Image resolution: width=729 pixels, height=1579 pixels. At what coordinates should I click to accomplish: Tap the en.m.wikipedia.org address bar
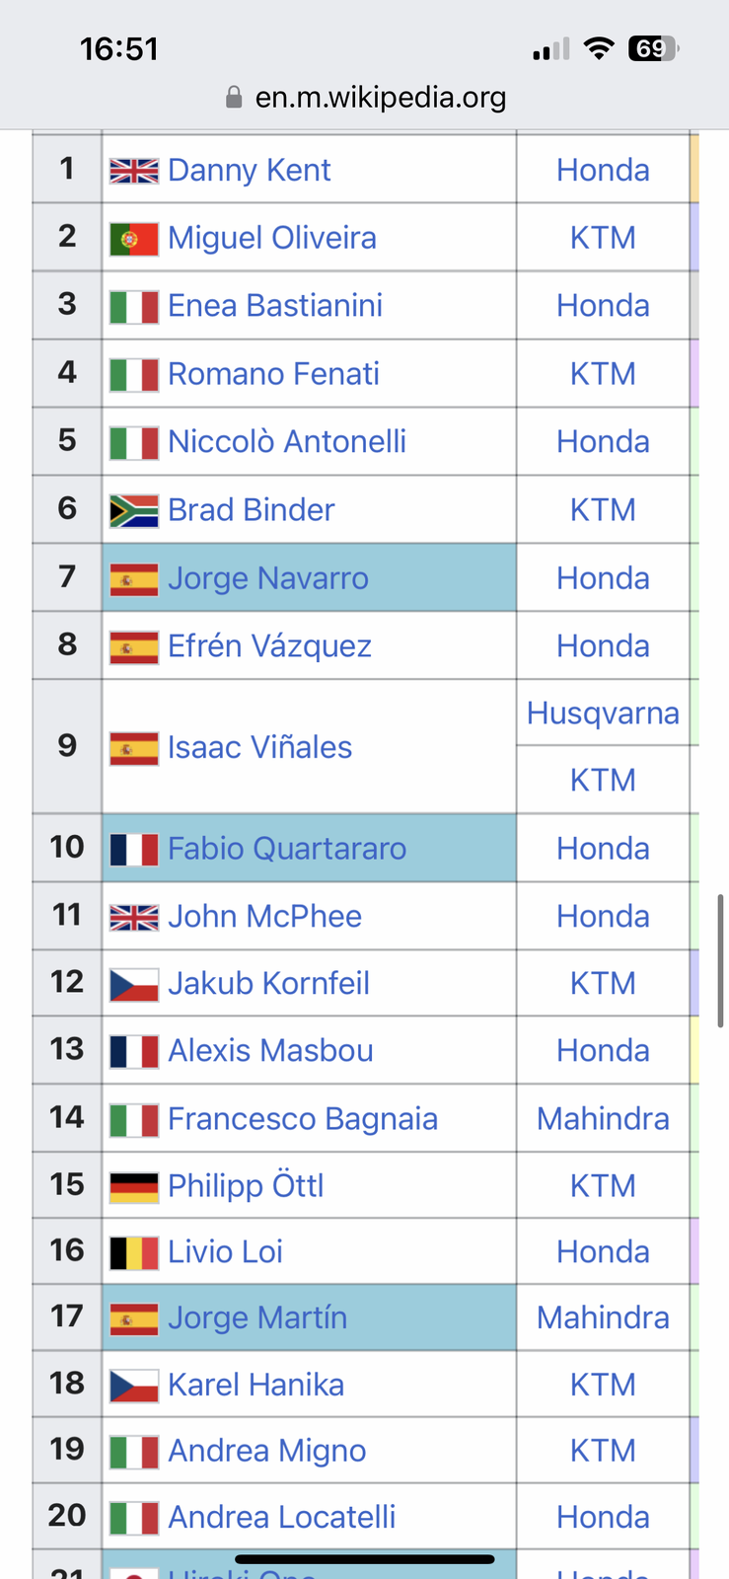pos(380,97)
